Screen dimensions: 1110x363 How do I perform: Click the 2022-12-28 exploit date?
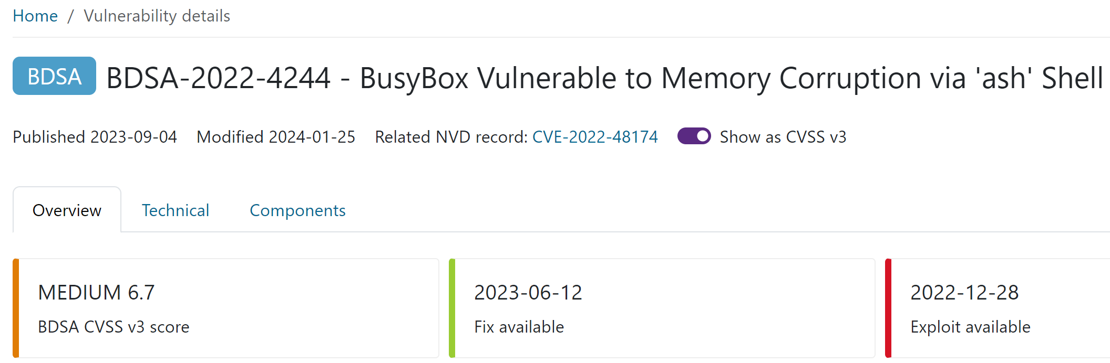964,292
